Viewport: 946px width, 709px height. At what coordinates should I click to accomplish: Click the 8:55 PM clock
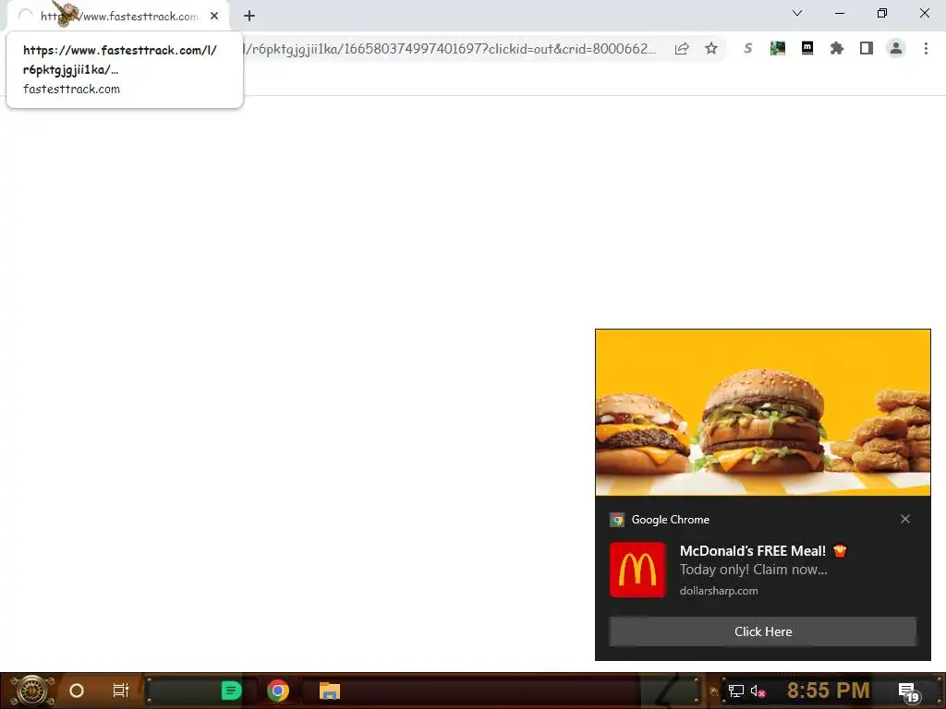(x=828, y=691)
